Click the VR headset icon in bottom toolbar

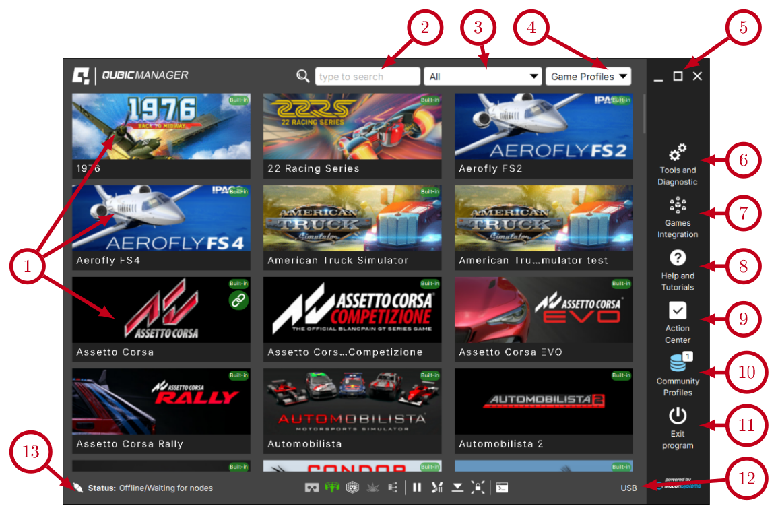click(x=312, y=488)
